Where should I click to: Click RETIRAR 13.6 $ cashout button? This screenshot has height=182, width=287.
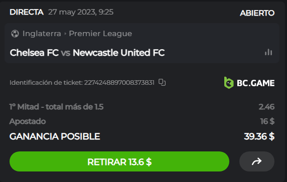coord(119,161)
